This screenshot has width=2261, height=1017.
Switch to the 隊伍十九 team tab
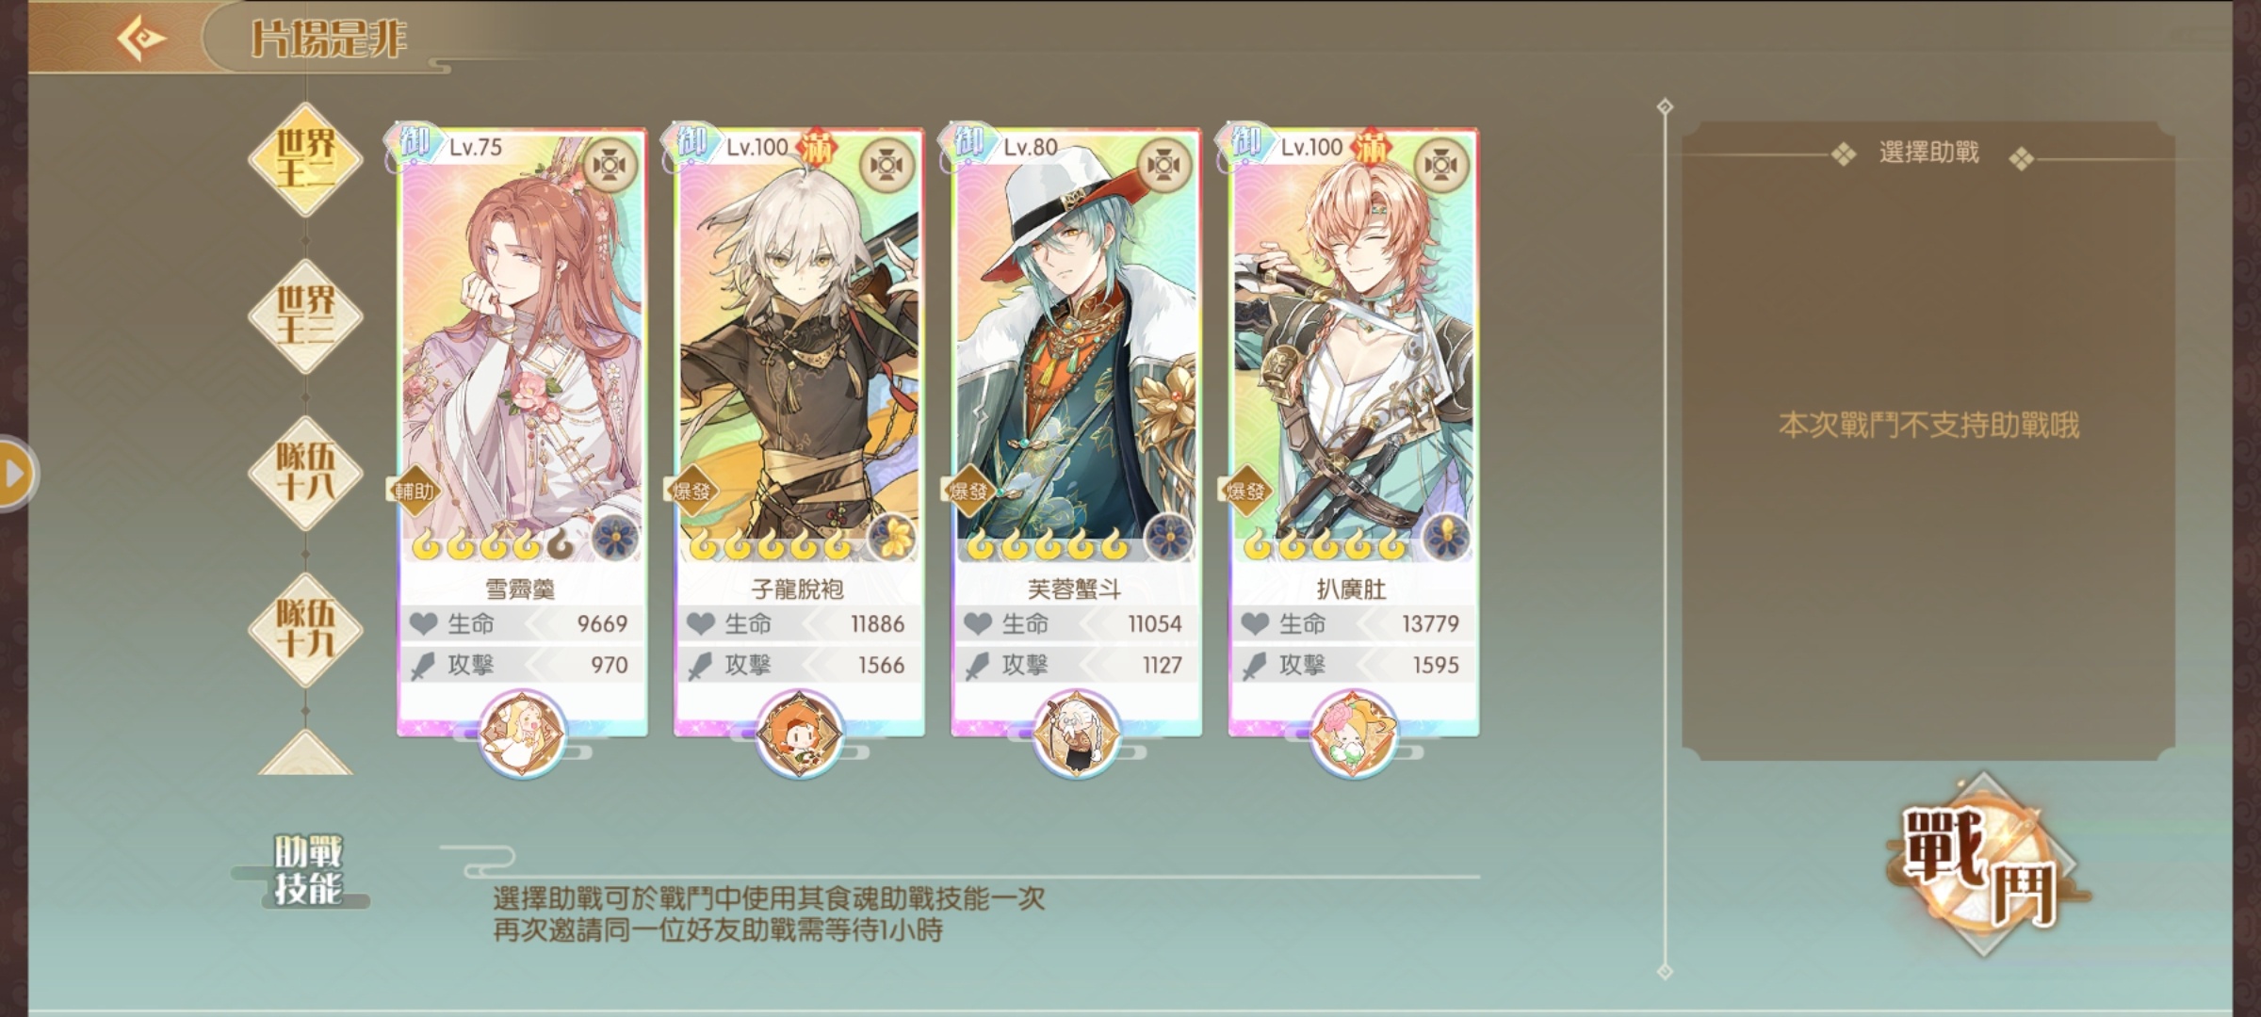(x=305, y=629)
